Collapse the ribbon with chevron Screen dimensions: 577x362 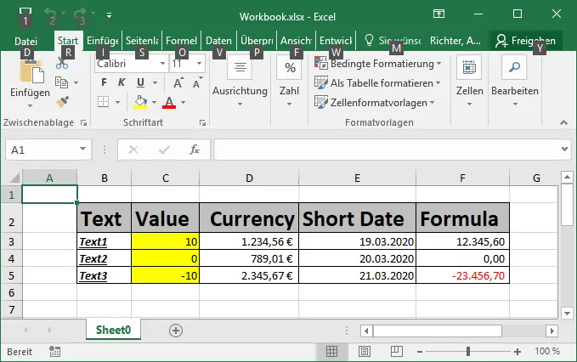click(563, 122)
